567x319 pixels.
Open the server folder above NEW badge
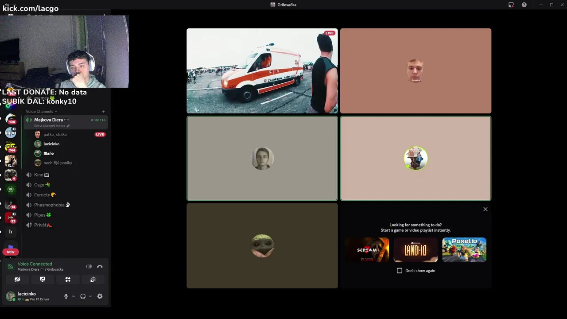(11, 246)
